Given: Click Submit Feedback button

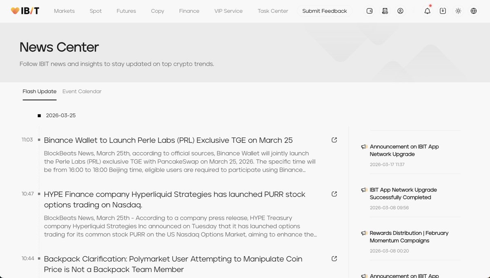Looking at the screenshot, I should [x=325, y=11].
